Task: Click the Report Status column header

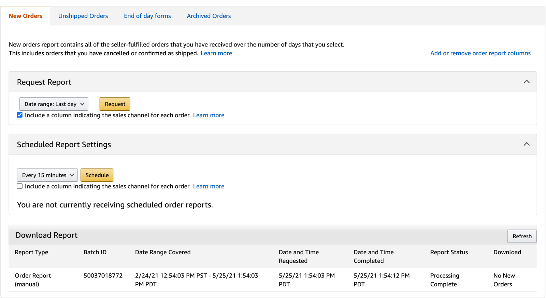Action: [449, 252]
